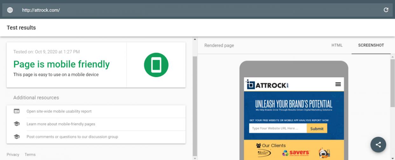Screen dimensions: 395x160
Task: Click the green mobile-friendly phone icon
Action: [156, 65]
